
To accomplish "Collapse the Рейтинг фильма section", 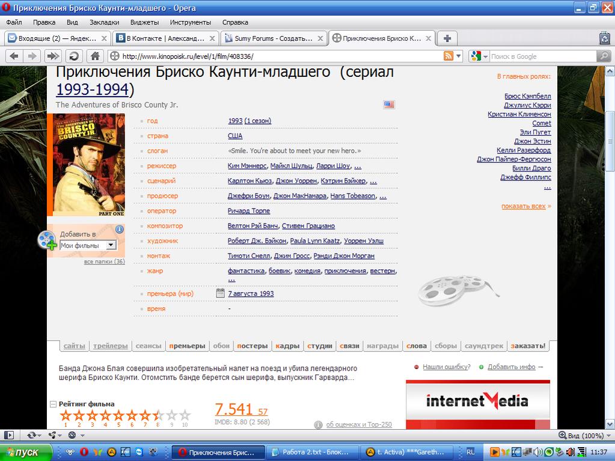I will (53, 405).
